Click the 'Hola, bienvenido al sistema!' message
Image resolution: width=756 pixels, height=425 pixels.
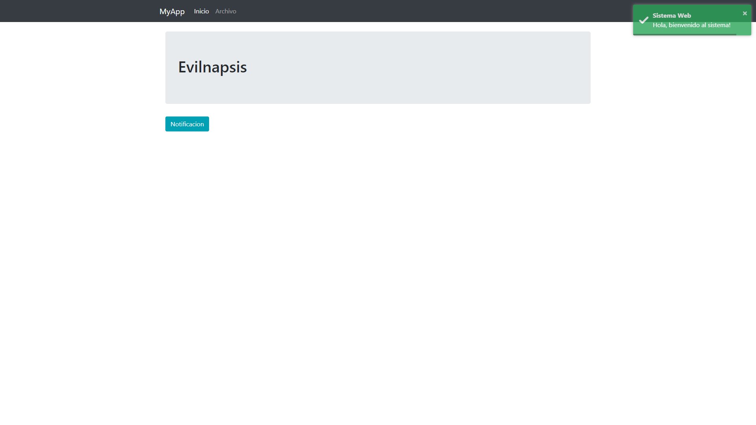[691, 25]
